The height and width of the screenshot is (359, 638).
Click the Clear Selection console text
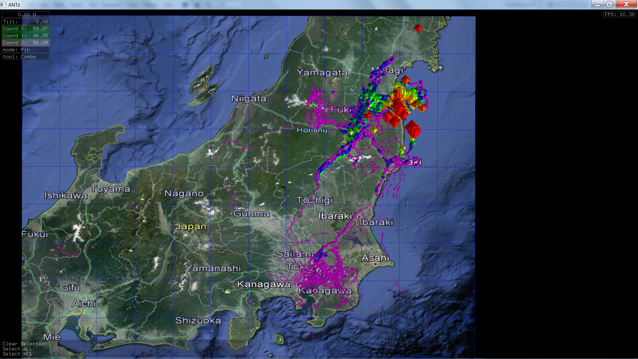click(x=25, y=344)
